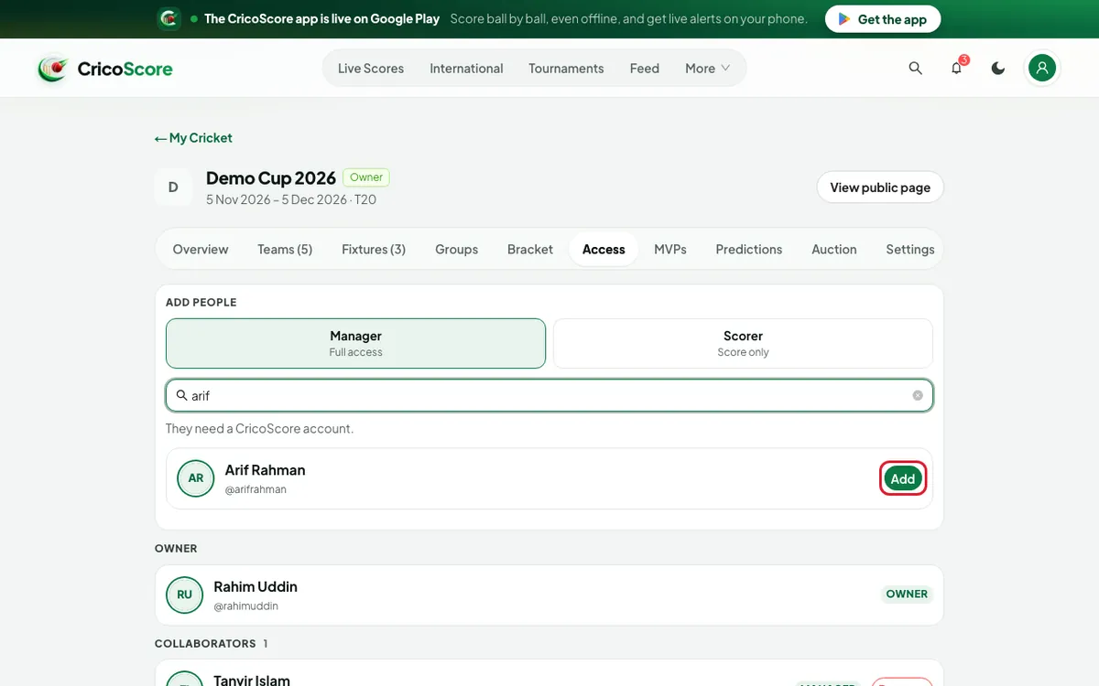Image resolution: width=1099 pixels, height=686 pixels.
Task: Switch to the Auction tab
Action: 834,249
